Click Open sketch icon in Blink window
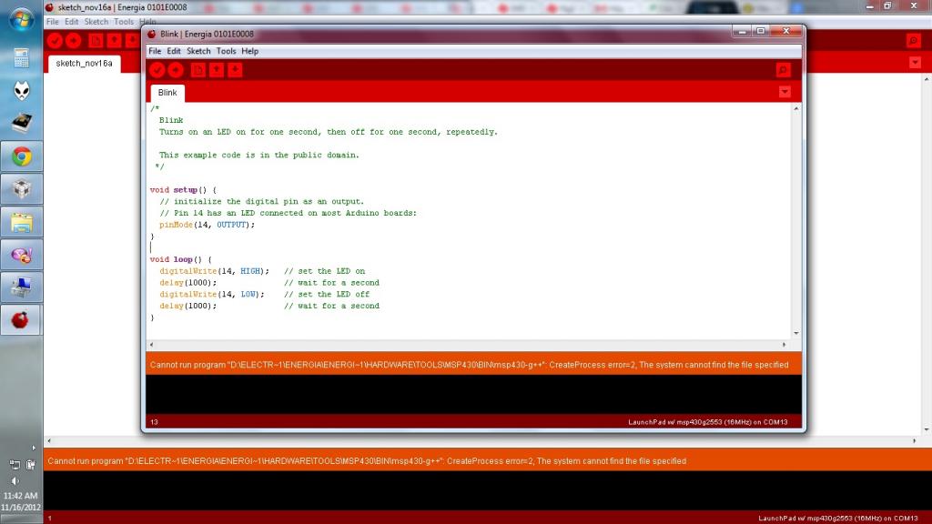The height and width of the screenshot is (524, 932). pyautogui.click(x=217, y=70)
